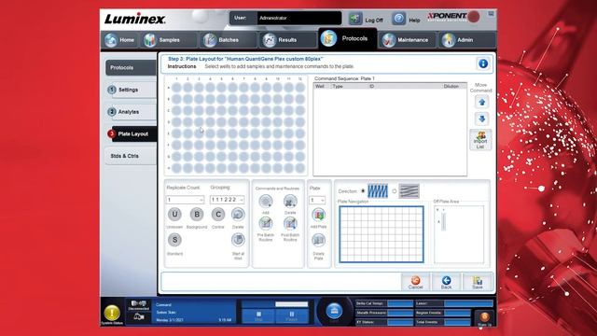Click the User Administrator field
The image size is (597, 336).
(x=298, y=18)
